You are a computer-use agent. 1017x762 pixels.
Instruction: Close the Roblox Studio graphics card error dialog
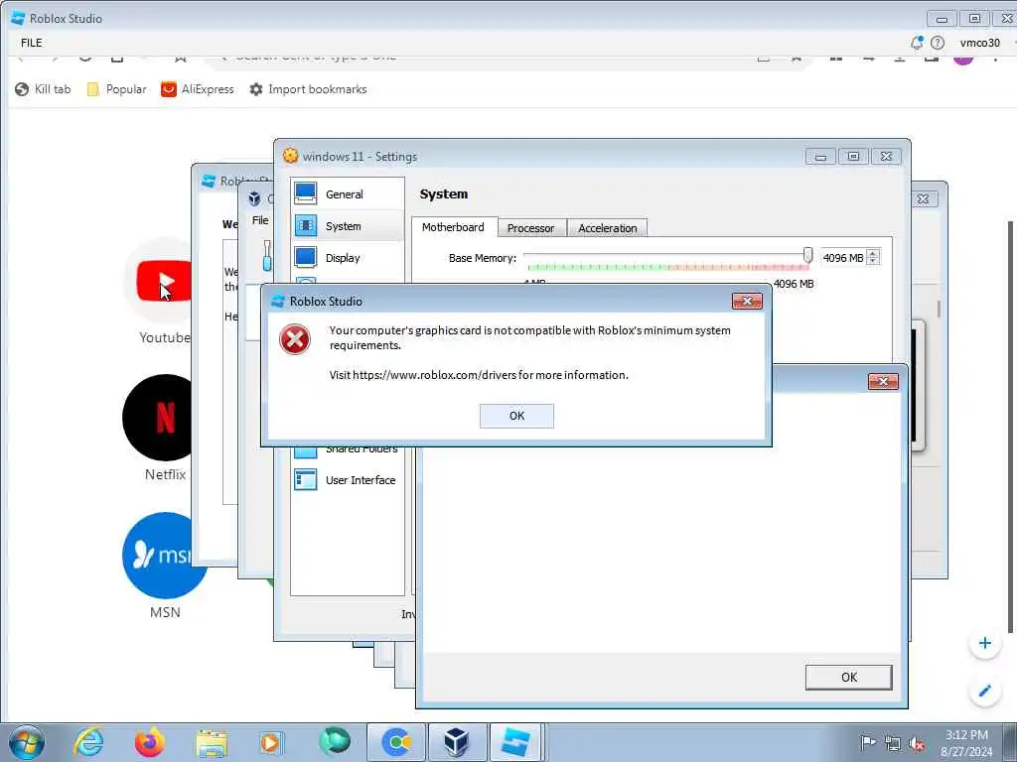coord(747,301)
